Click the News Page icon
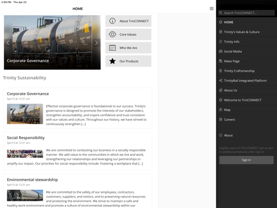Image resolution: width=277 pixels, height=208 pixels. [x=220, y=61]
